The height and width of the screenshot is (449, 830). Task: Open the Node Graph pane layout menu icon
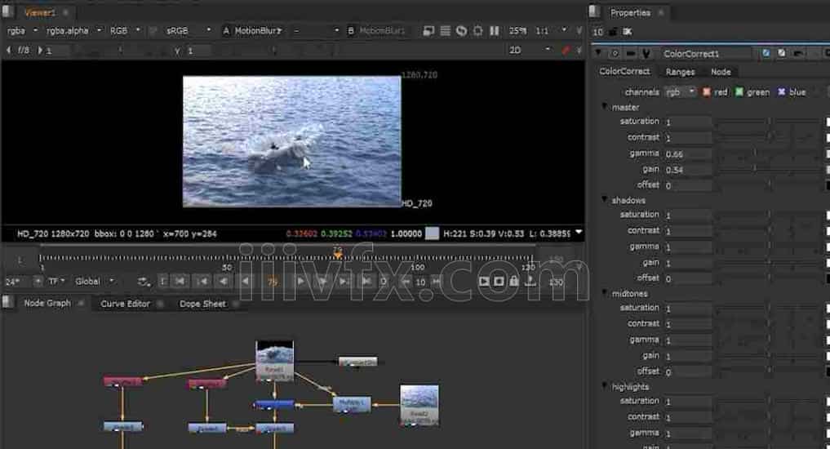point(8,302)
